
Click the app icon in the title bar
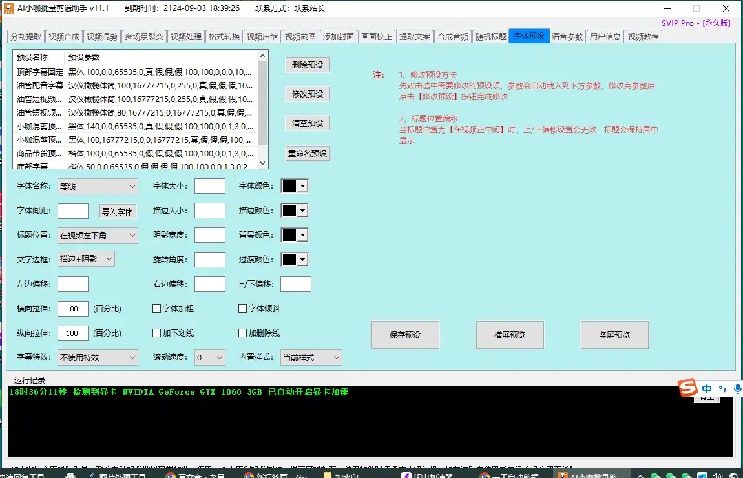(x=8, y=8)
